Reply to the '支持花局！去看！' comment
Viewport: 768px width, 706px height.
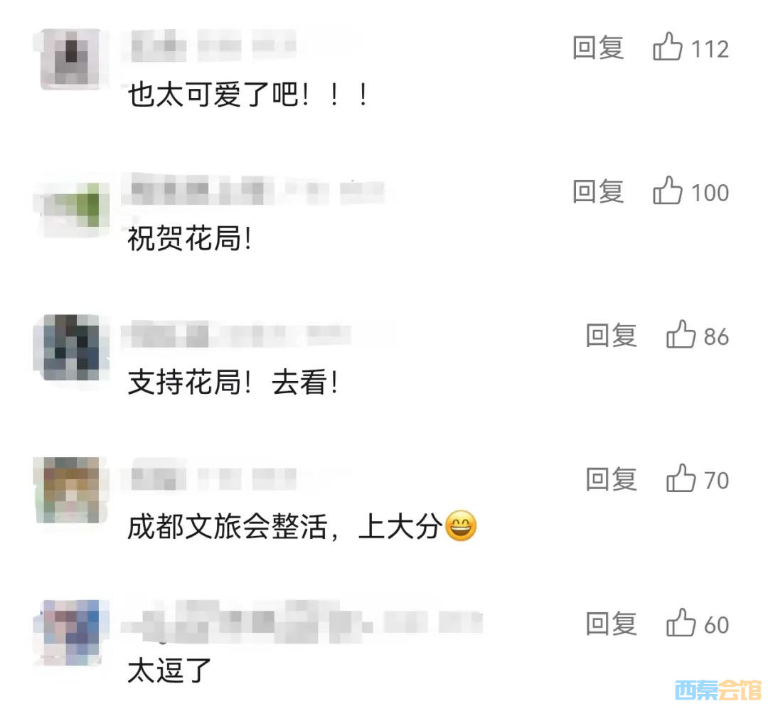[x=612, y=336]
